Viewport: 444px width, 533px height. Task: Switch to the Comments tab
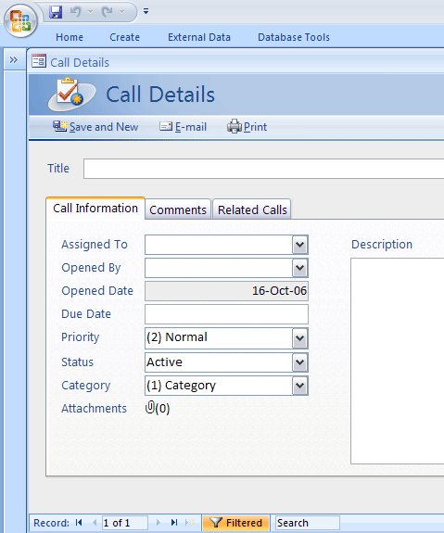pos(178,209)
